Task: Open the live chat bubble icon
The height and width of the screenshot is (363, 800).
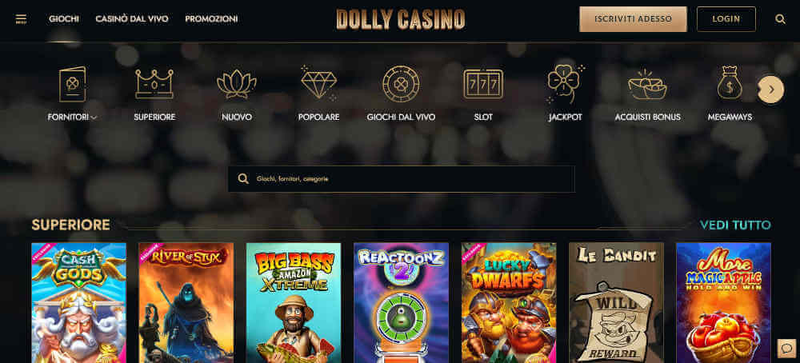Action: point(786,349)
